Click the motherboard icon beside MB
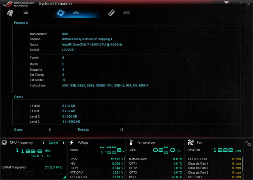Screen dimensions: 253x180 (x=10, y=13)
